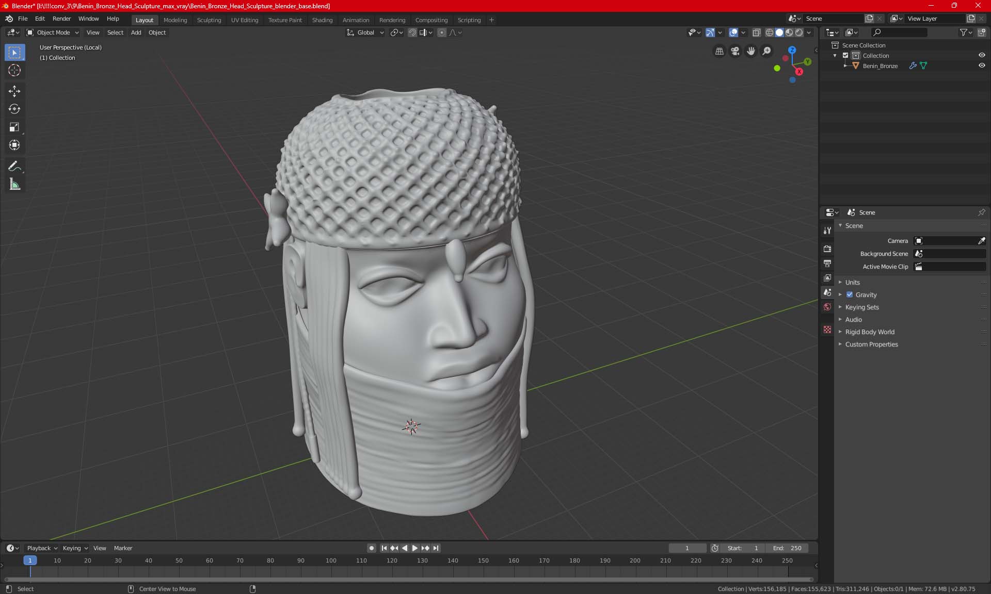The width and height of the screenshot is (991, 594).
Task: Toggle auto keying record button
Action: pos(371,548)
